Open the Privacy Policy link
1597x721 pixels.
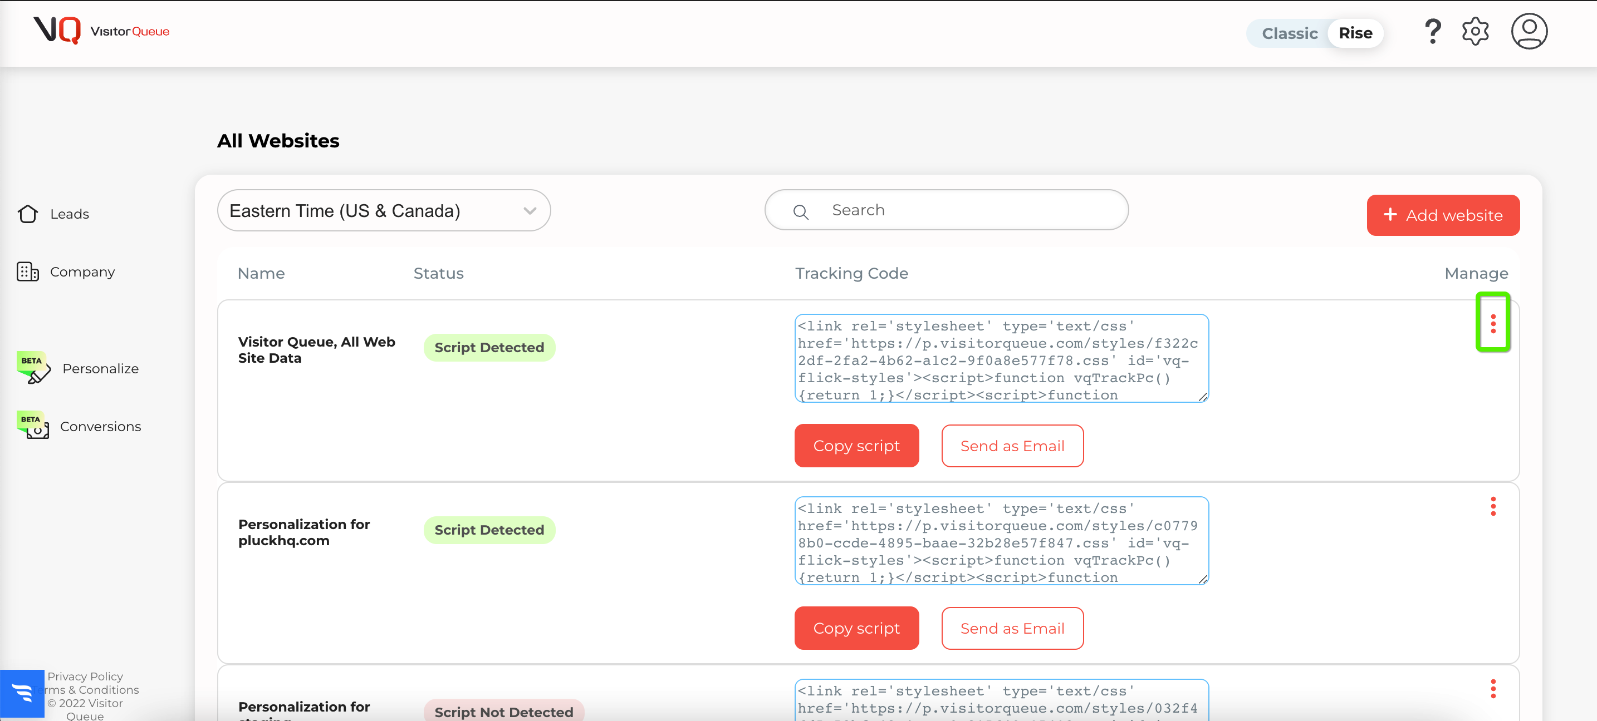coord(85,676)
